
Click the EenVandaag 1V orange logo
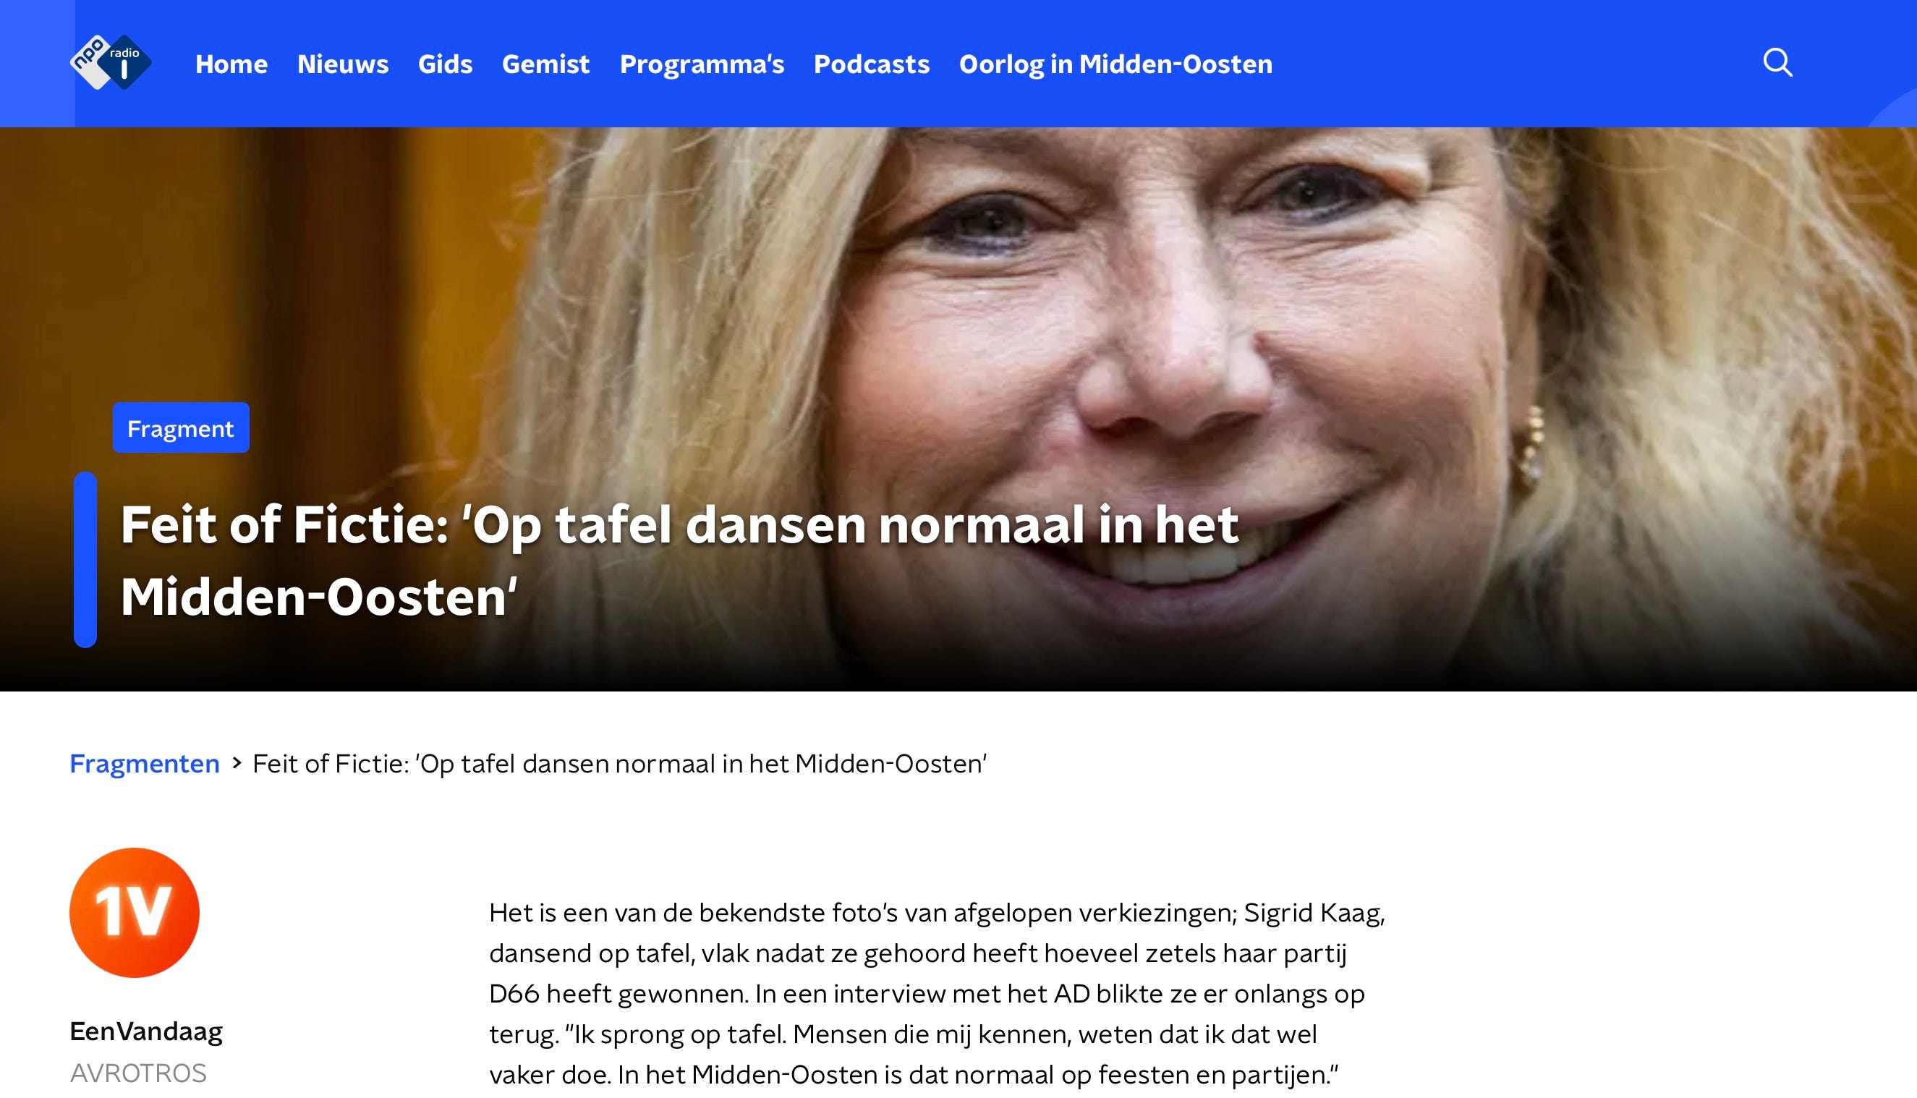[135, 913]
